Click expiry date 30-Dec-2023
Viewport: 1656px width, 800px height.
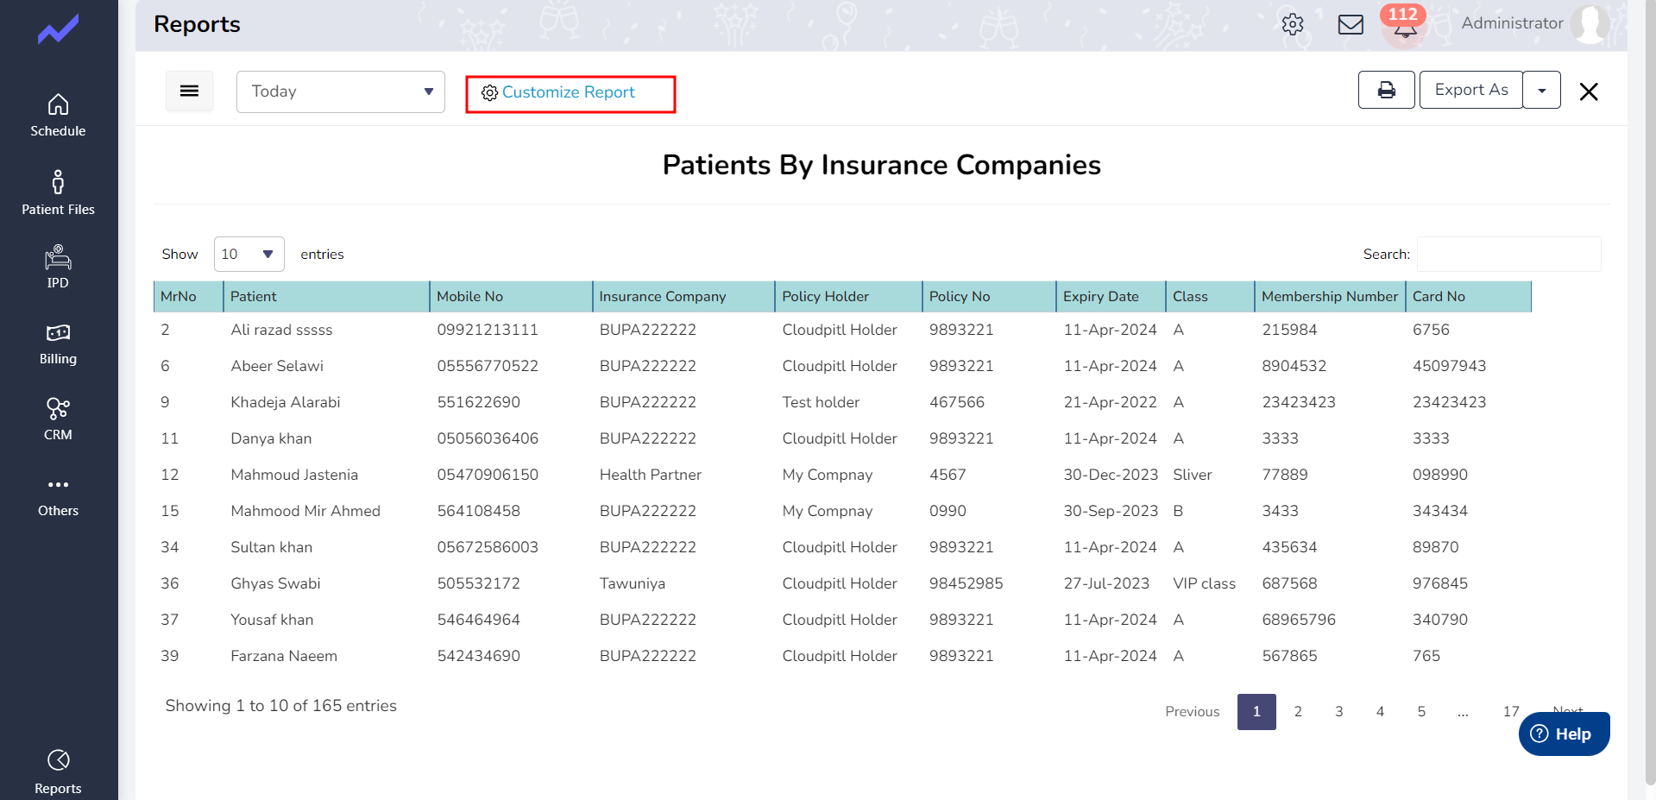pos(1111,475)
